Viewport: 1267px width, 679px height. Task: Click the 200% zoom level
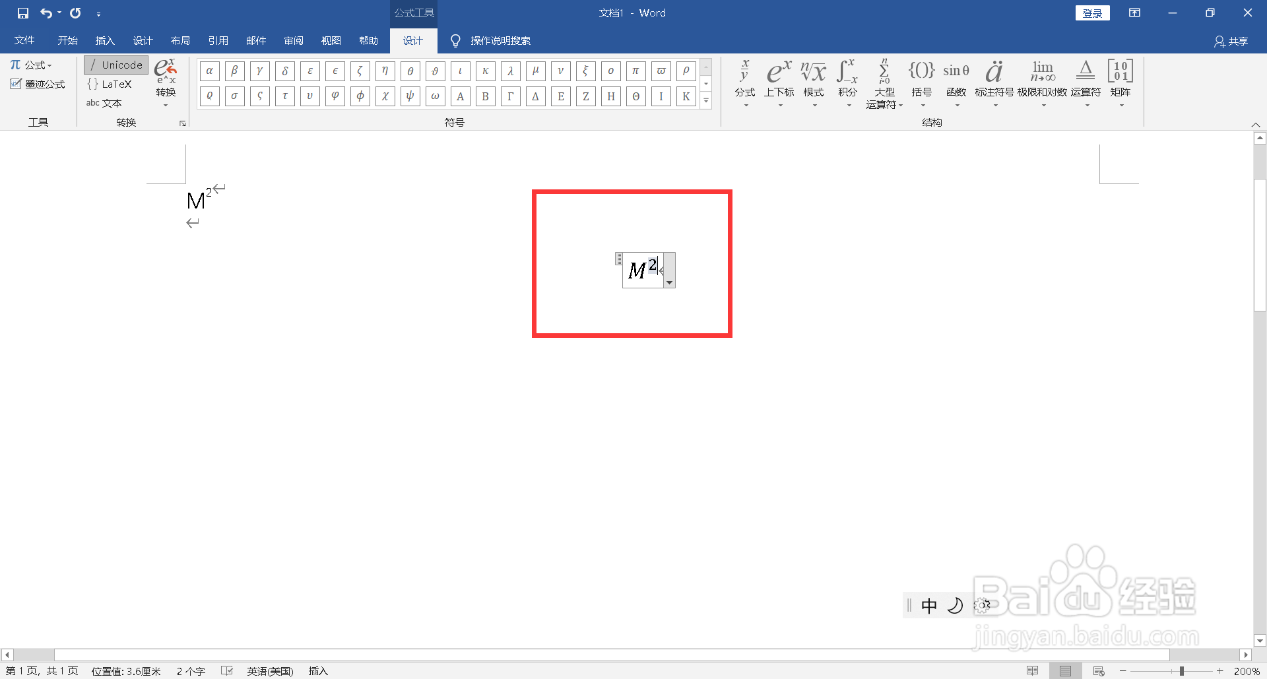click(x=1247, y=671)
